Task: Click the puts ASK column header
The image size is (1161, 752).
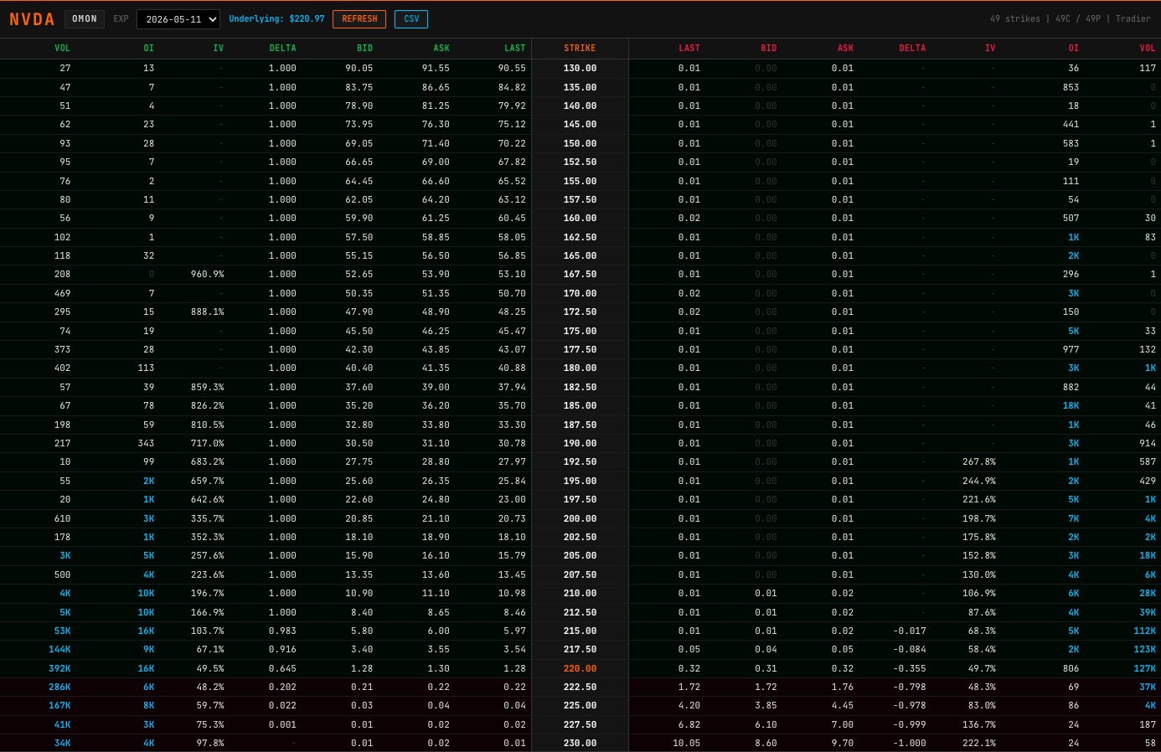Action: [x=845, y=49]
